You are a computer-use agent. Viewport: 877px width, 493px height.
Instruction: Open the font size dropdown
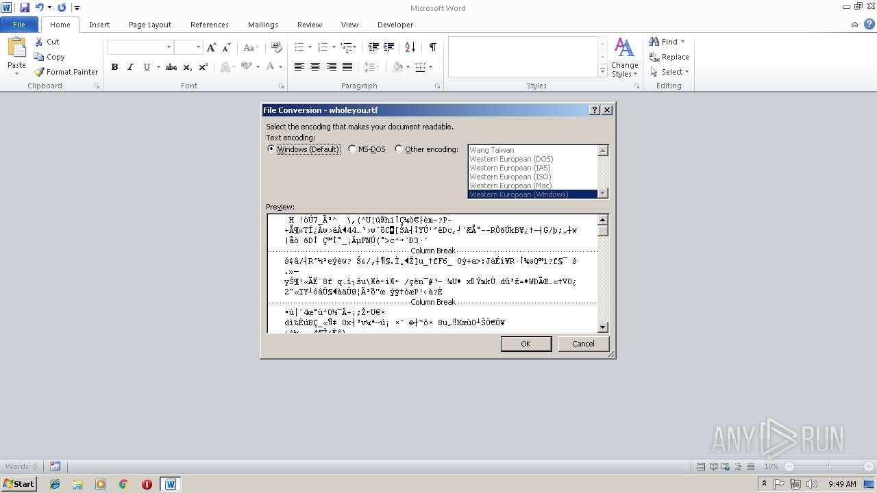198,47
